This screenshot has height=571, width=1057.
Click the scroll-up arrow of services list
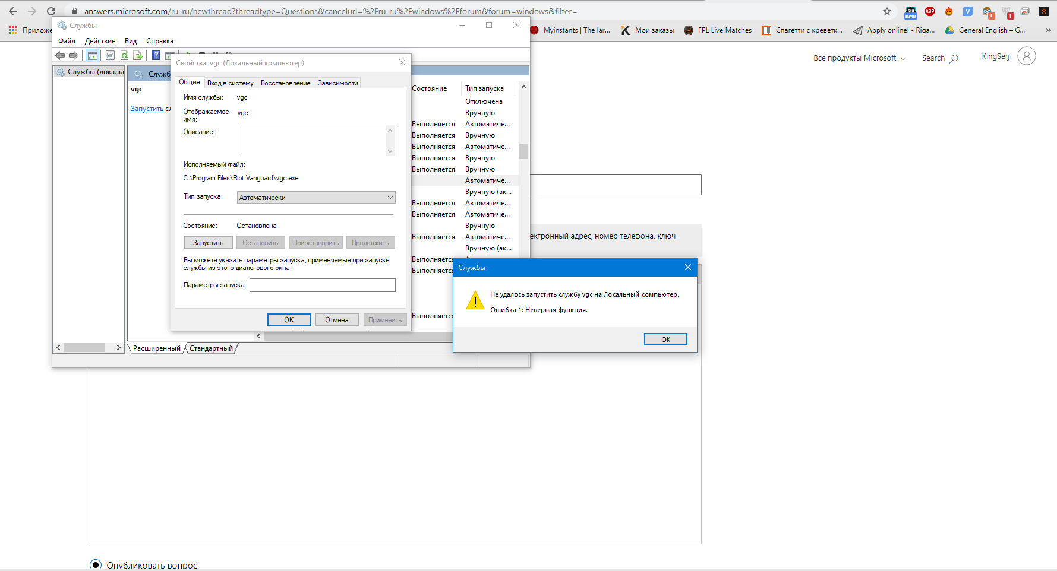coord(523,87)
